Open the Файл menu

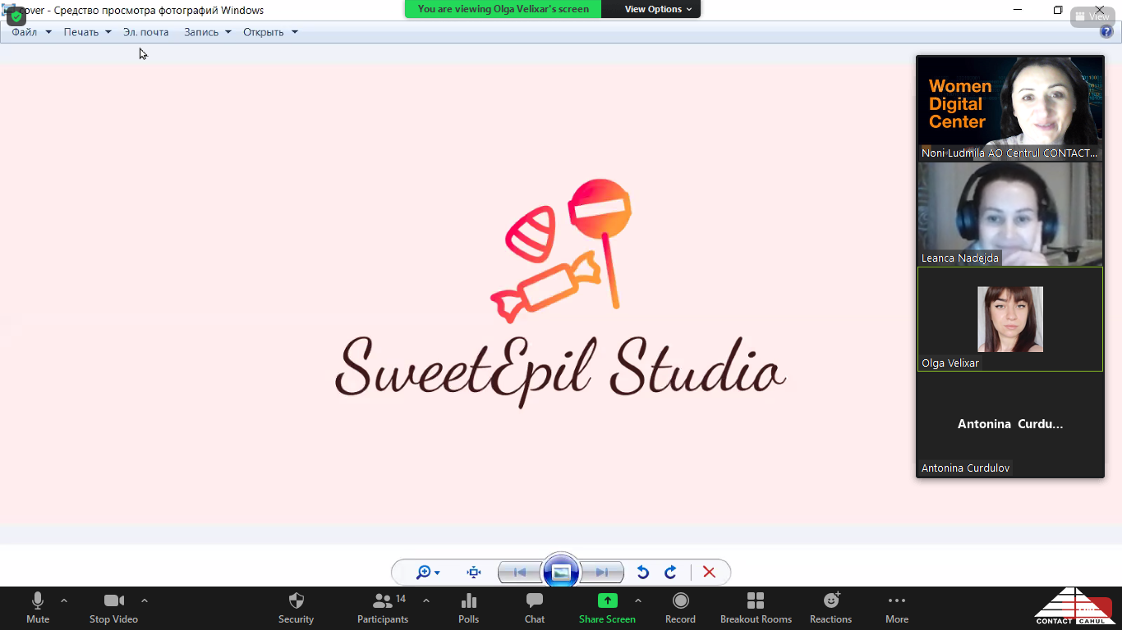point(31,32)
